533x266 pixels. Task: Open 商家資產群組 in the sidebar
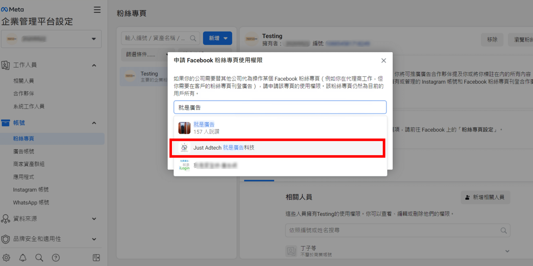coord(29,164)
